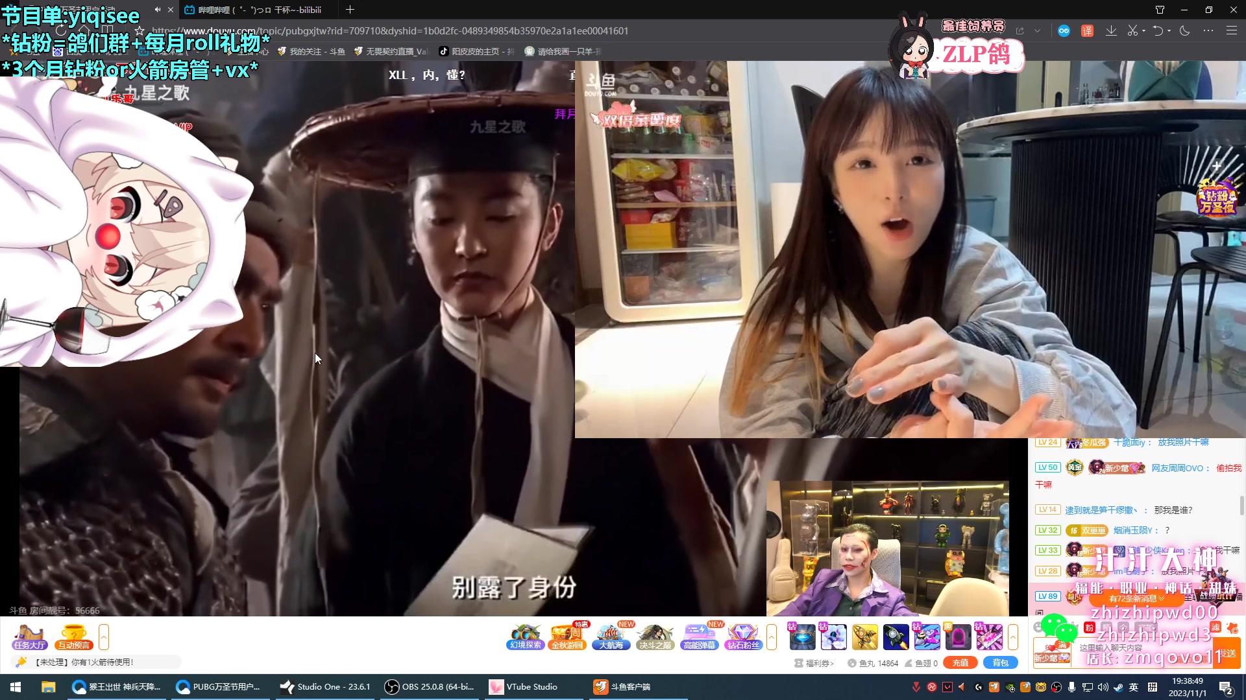
Task: Click the browser address bar URL
Action: click(x=389, y=30)
